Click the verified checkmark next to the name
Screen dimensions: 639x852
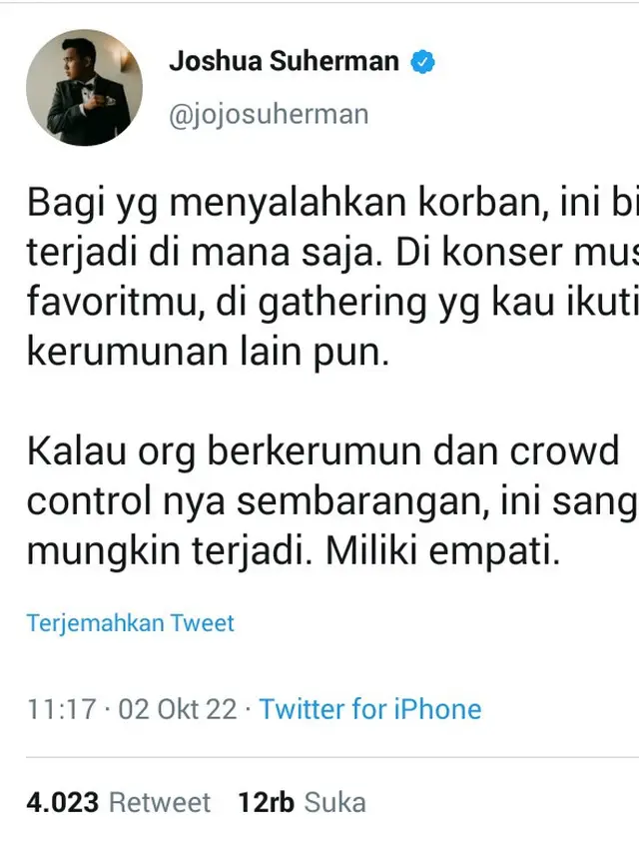click(x=423, y=60)
